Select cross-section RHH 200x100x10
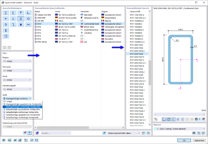This screenshot has height=144, width=208. (x=137, y=57)
